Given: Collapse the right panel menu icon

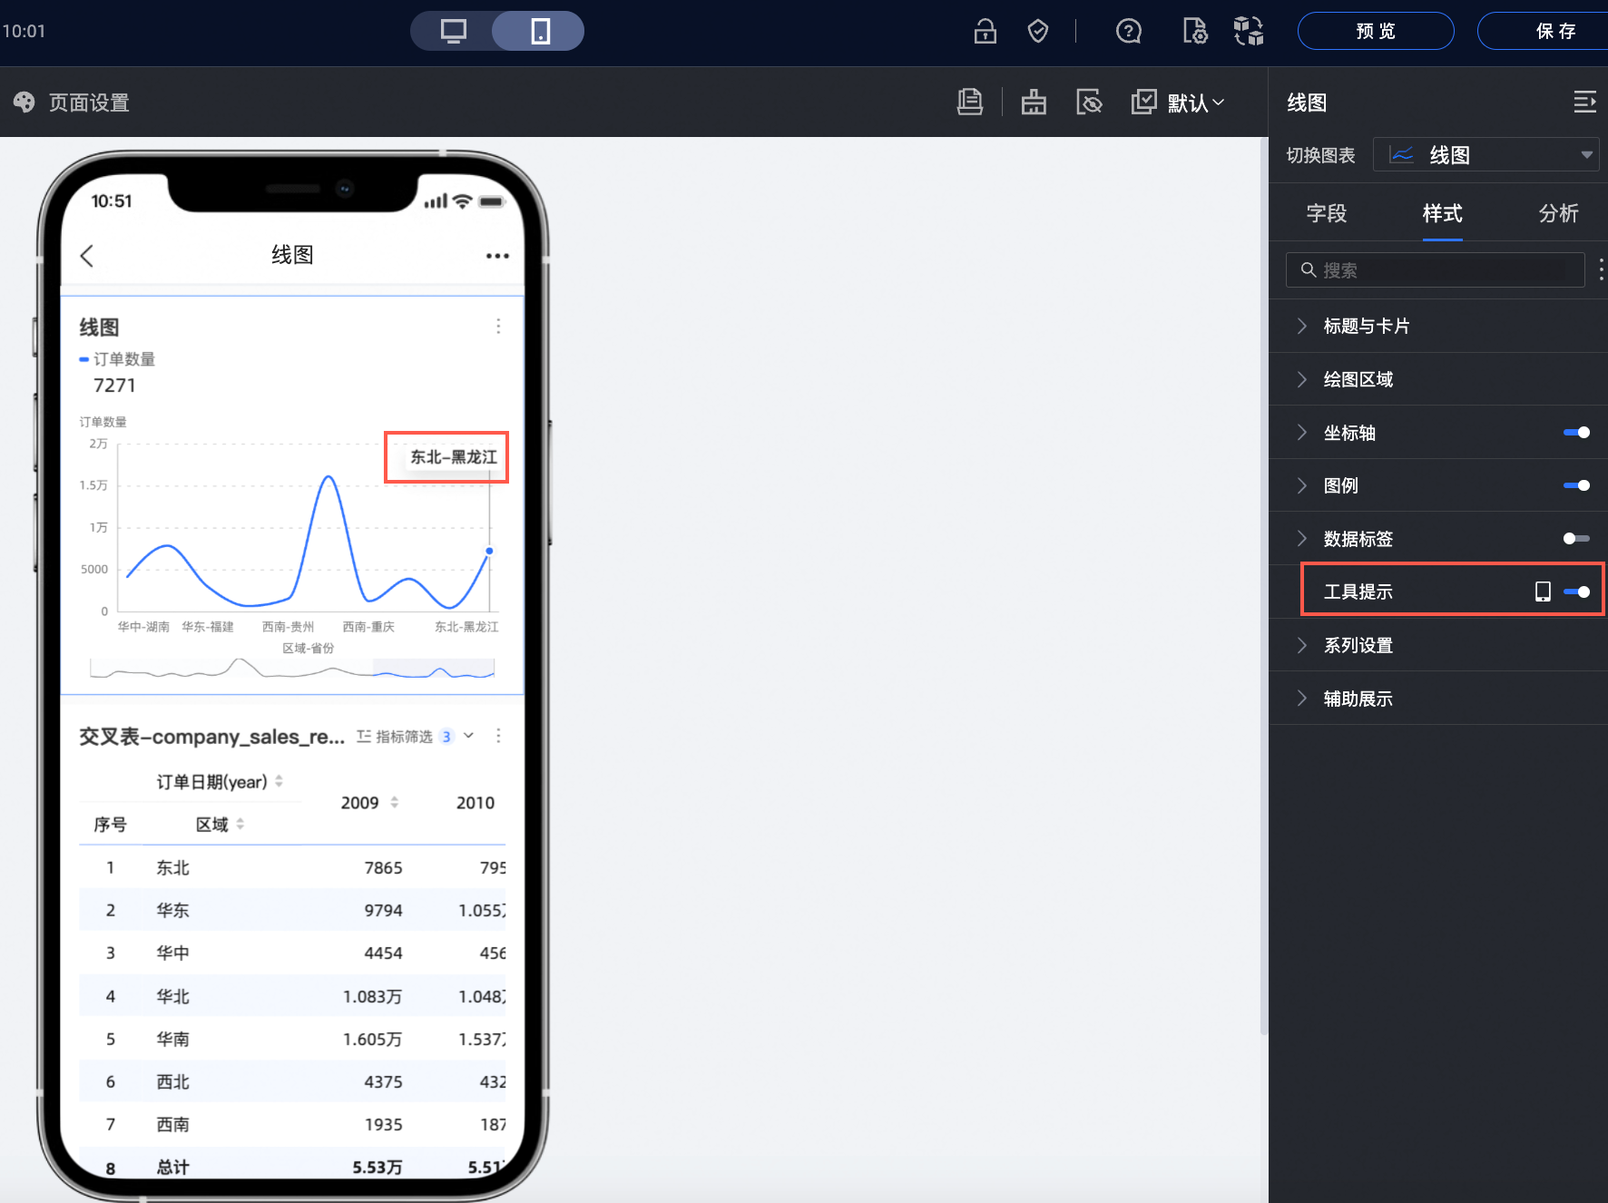Looking at the screenshot, I should (1584, 102).
